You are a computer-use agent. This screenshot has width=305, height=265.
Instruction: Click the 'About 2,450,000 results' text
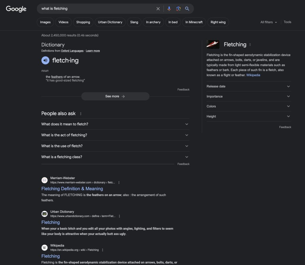(70, 35)
